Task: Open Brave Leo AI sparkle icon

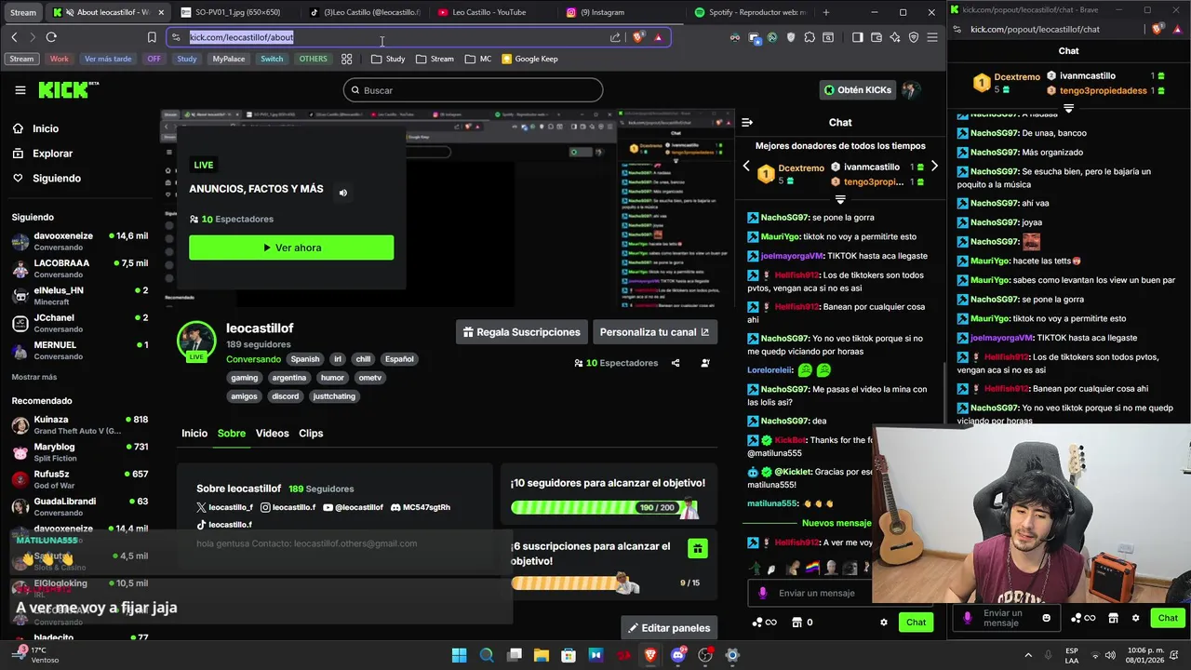Action: click(894, 37)
